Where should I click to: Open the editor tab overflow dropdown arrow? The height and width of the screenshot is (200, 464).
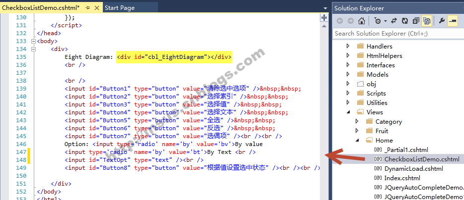(x=325, y=8)
